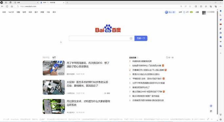The image size is (224, 122).
Task: Open the hot search item ranked 2
Action: click(148, 70)
